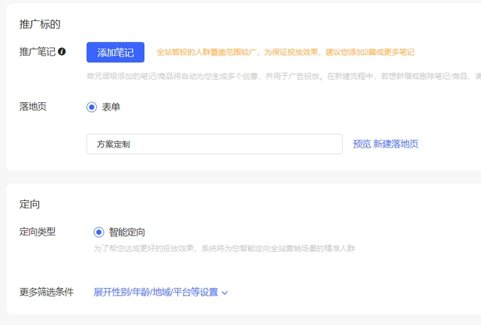Click the info icon beside 推广笔记
481x325 pixels.
point(62,52)
